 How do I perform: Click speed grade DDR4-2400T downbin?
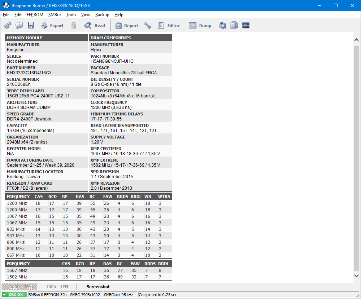[29, 119]
